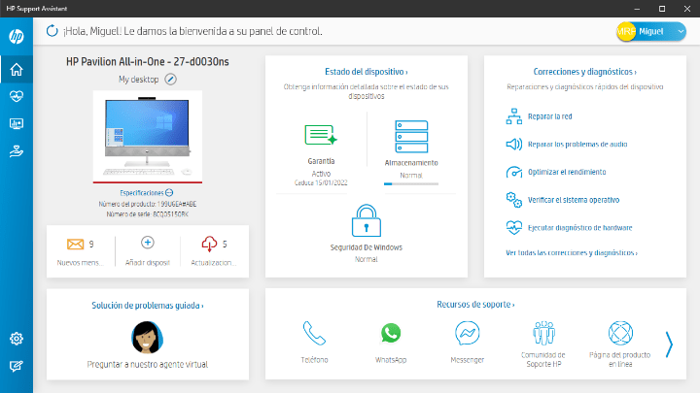Screen dimensions: 700x393
Task: Click Reparar la red link
Action: pos(549,116)
